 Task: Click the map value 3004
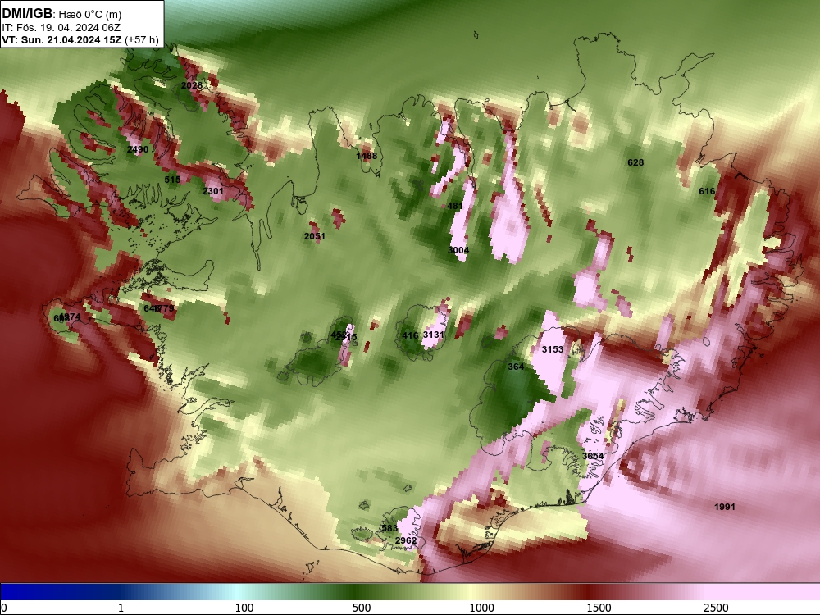click(458, 250)
